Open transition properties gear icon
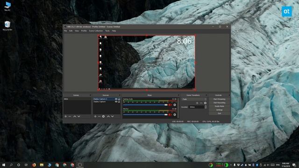Screen dimensions: 299x168 pos(205,103)
